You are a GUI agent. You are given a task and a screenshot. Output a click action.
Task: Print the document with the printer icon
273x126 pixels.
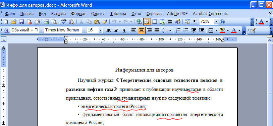tap(47, 22)
